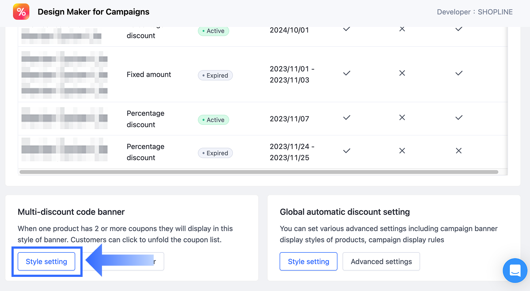530x291 pixels.
Task: Click the 2023/11/01 - 2023/11/03 date cell
Action: tap(292, 75)
